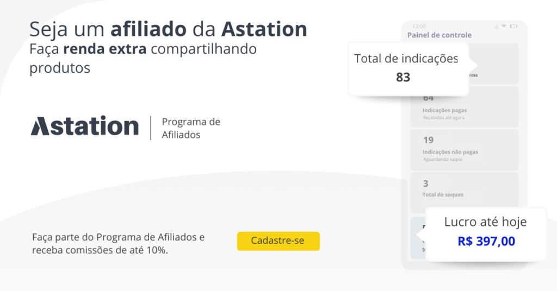Open the Painel de controle heading

[x=440, y=35]
